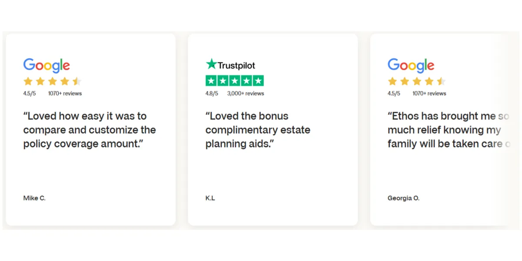Click the gold star rating in Mike C.'s card

[x=53, y=81]
